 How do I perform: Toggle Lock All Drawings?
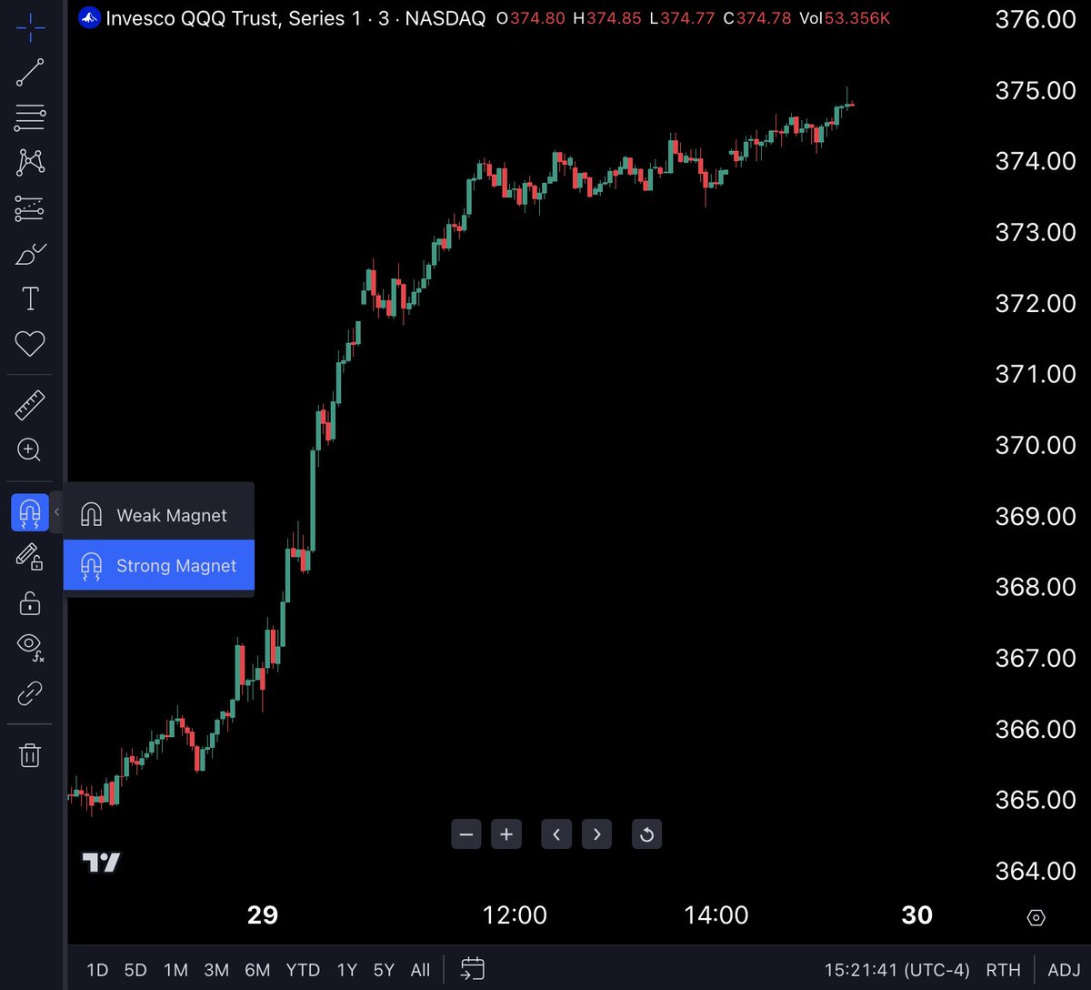click(30, 603)
